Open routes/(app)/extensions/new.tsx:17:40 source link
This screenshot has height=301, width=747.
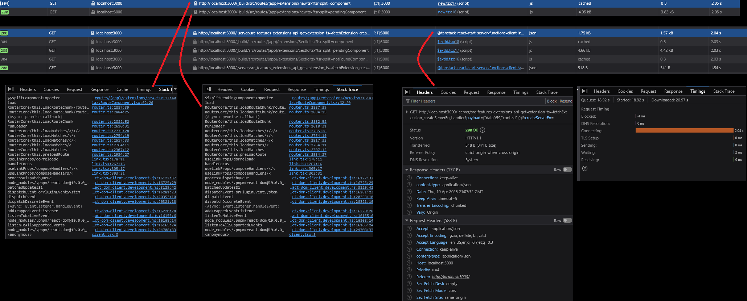134,98
